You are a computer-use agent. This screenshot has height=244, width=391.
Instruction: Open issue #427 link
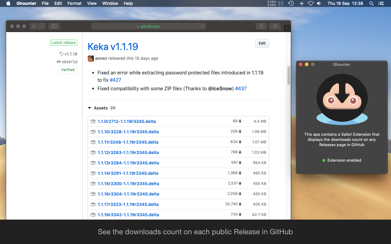click(x=115, y=80)
